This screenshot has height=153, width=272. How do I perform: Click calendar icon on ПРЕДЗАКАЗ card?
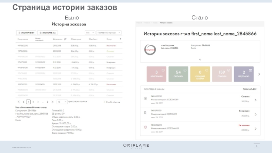coord(250,70)
